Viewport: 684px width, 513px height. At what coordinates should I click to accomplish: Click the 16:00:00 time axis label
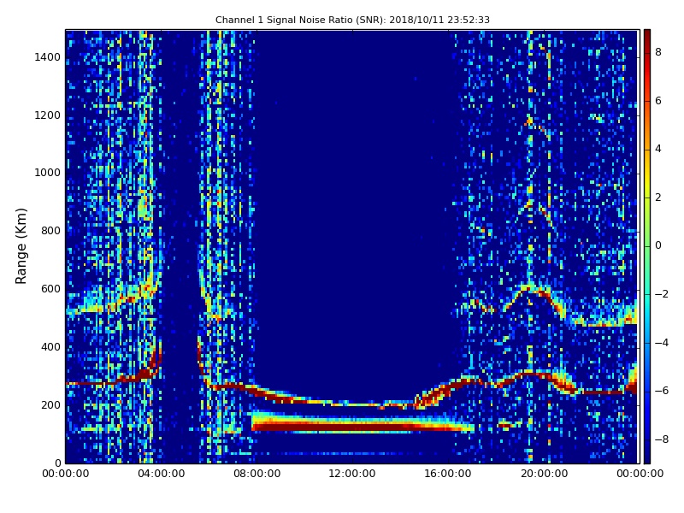coord(448,474)
